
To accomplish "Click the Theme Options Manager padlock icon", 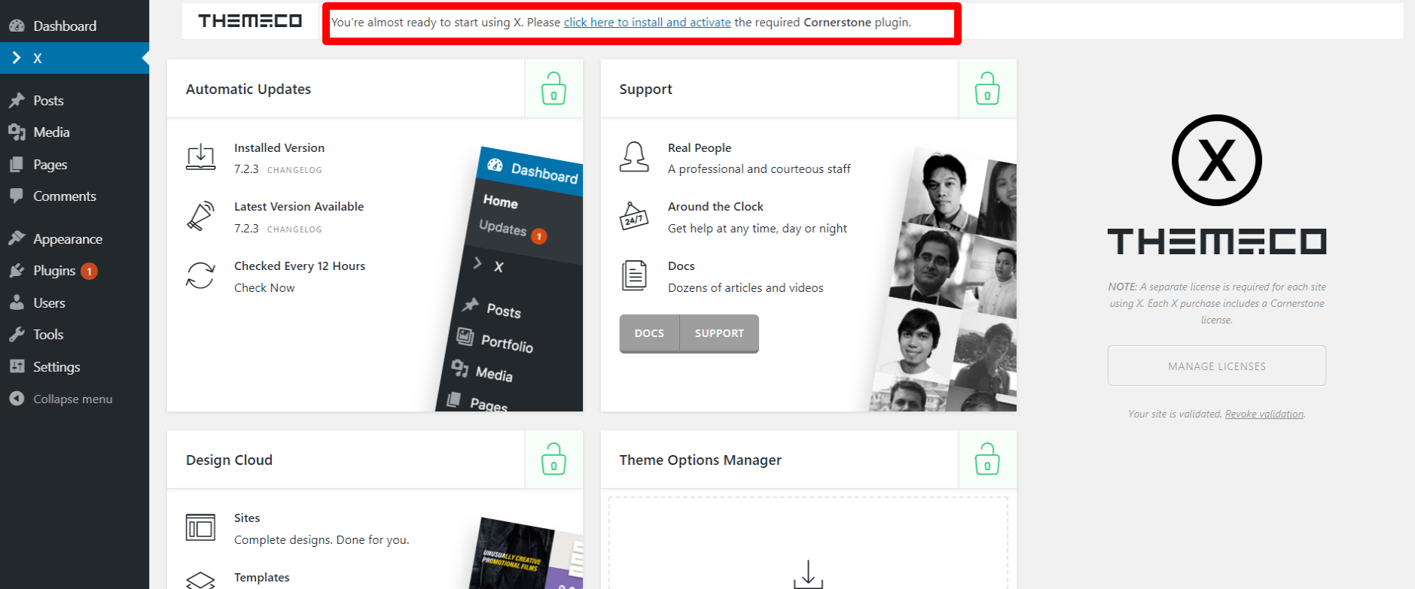I will click(x=987, y=459).
